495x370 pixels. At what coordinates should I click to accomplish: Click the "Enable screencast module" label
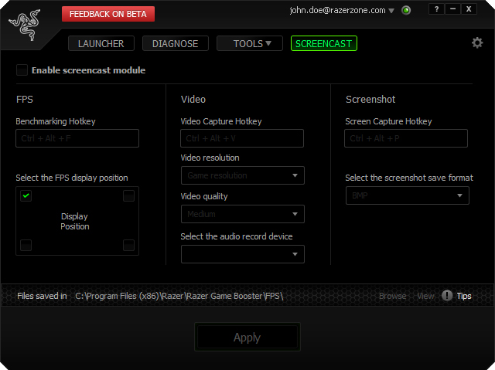(88, 70)
